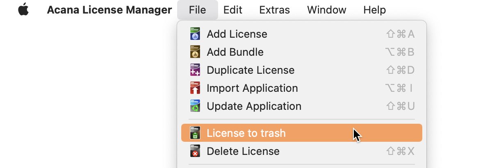Open the Acana License Manager app menu
Viewport: 492px width, 168px height.
pyautogui.click(x=109, y=10)
